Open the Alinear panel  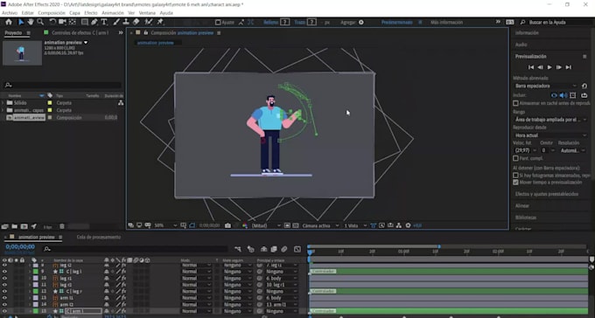coord(522,206)
